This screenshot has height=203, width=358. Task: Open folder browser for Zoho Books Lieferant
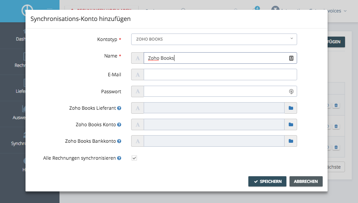click(290, 108)
